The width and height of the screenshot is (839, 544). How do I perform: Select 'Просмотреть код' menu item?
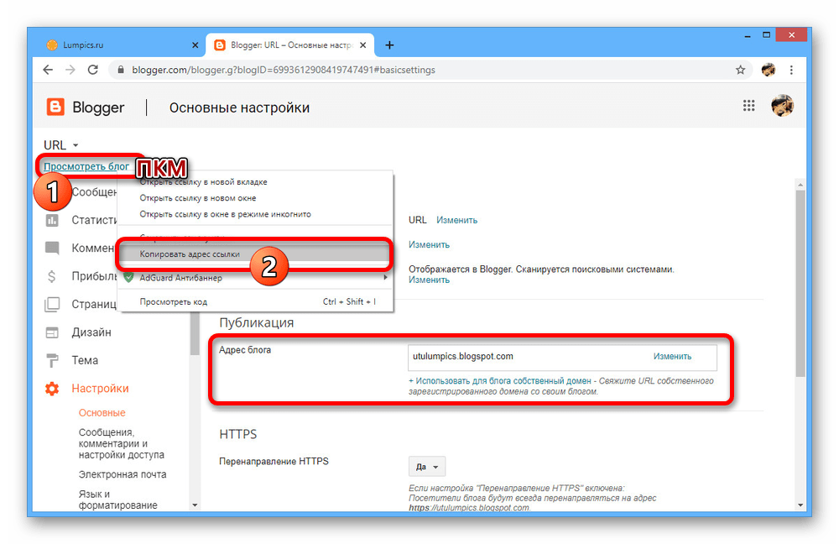256,301
